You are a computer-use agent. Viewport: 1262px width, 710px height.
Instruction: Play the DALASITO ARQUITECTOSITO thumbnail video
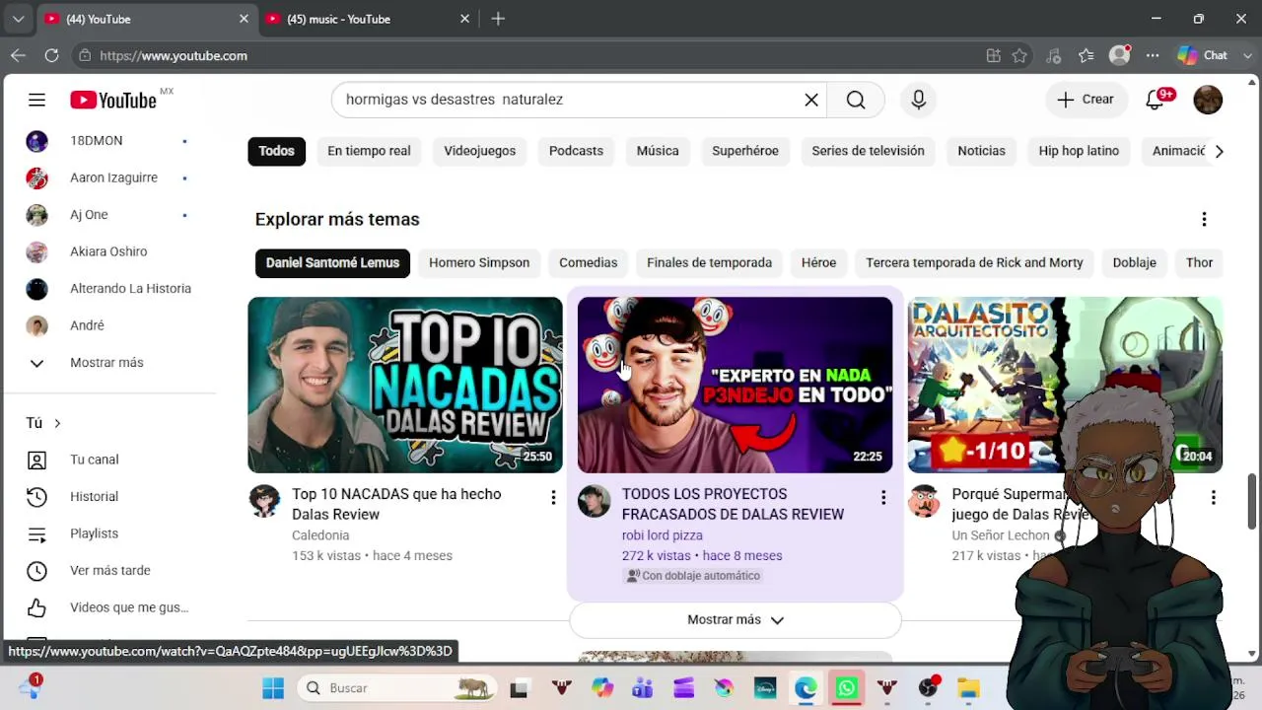tap(1065, 386)
